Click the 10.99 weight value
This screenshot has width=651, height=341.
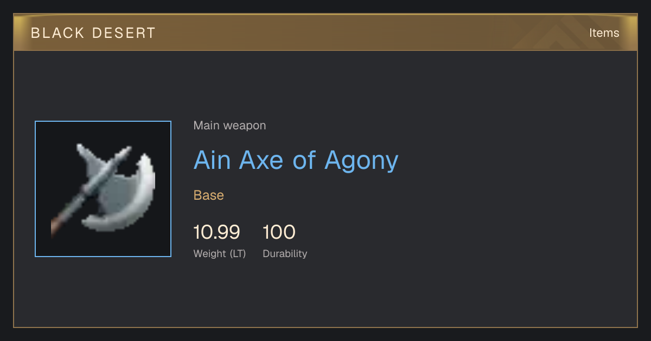216,232
